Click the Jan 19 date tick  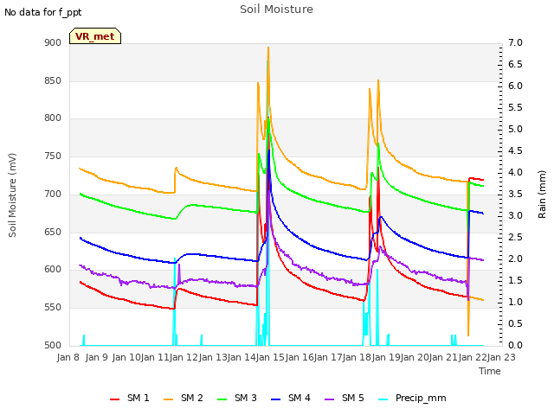(386, 357)
